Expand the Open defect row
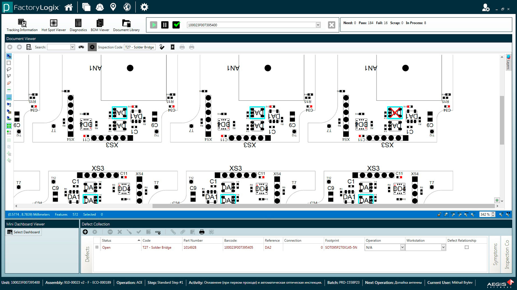The image size is (517, 290). tap(97, 247)
